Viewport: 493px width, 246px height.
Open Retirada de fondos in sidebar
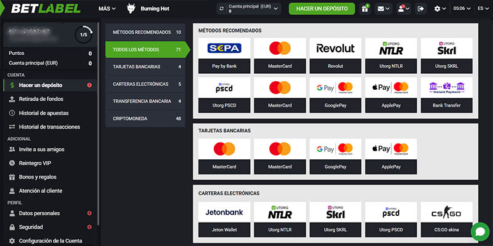click(41, 99)
